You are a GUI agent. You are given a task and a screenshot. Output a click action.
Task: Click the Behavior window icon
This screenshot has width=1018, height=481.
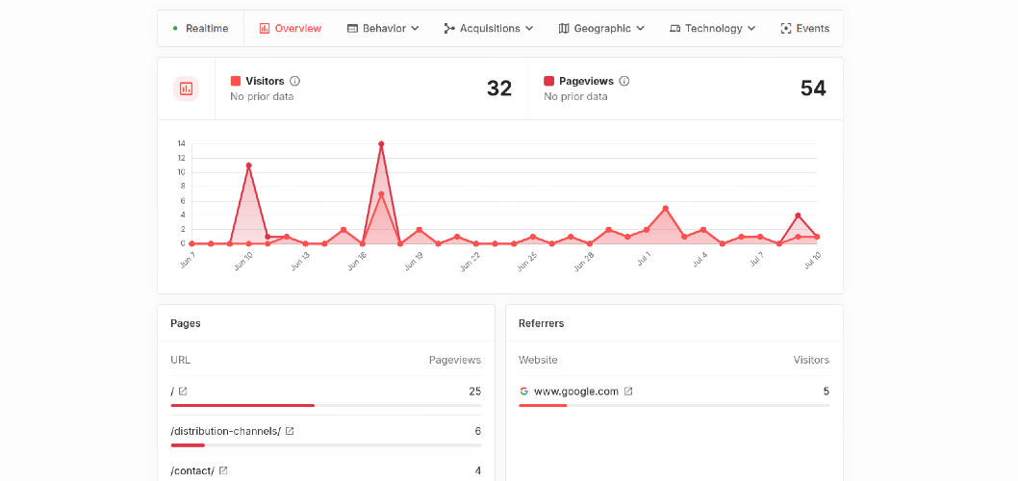point(352,29)
